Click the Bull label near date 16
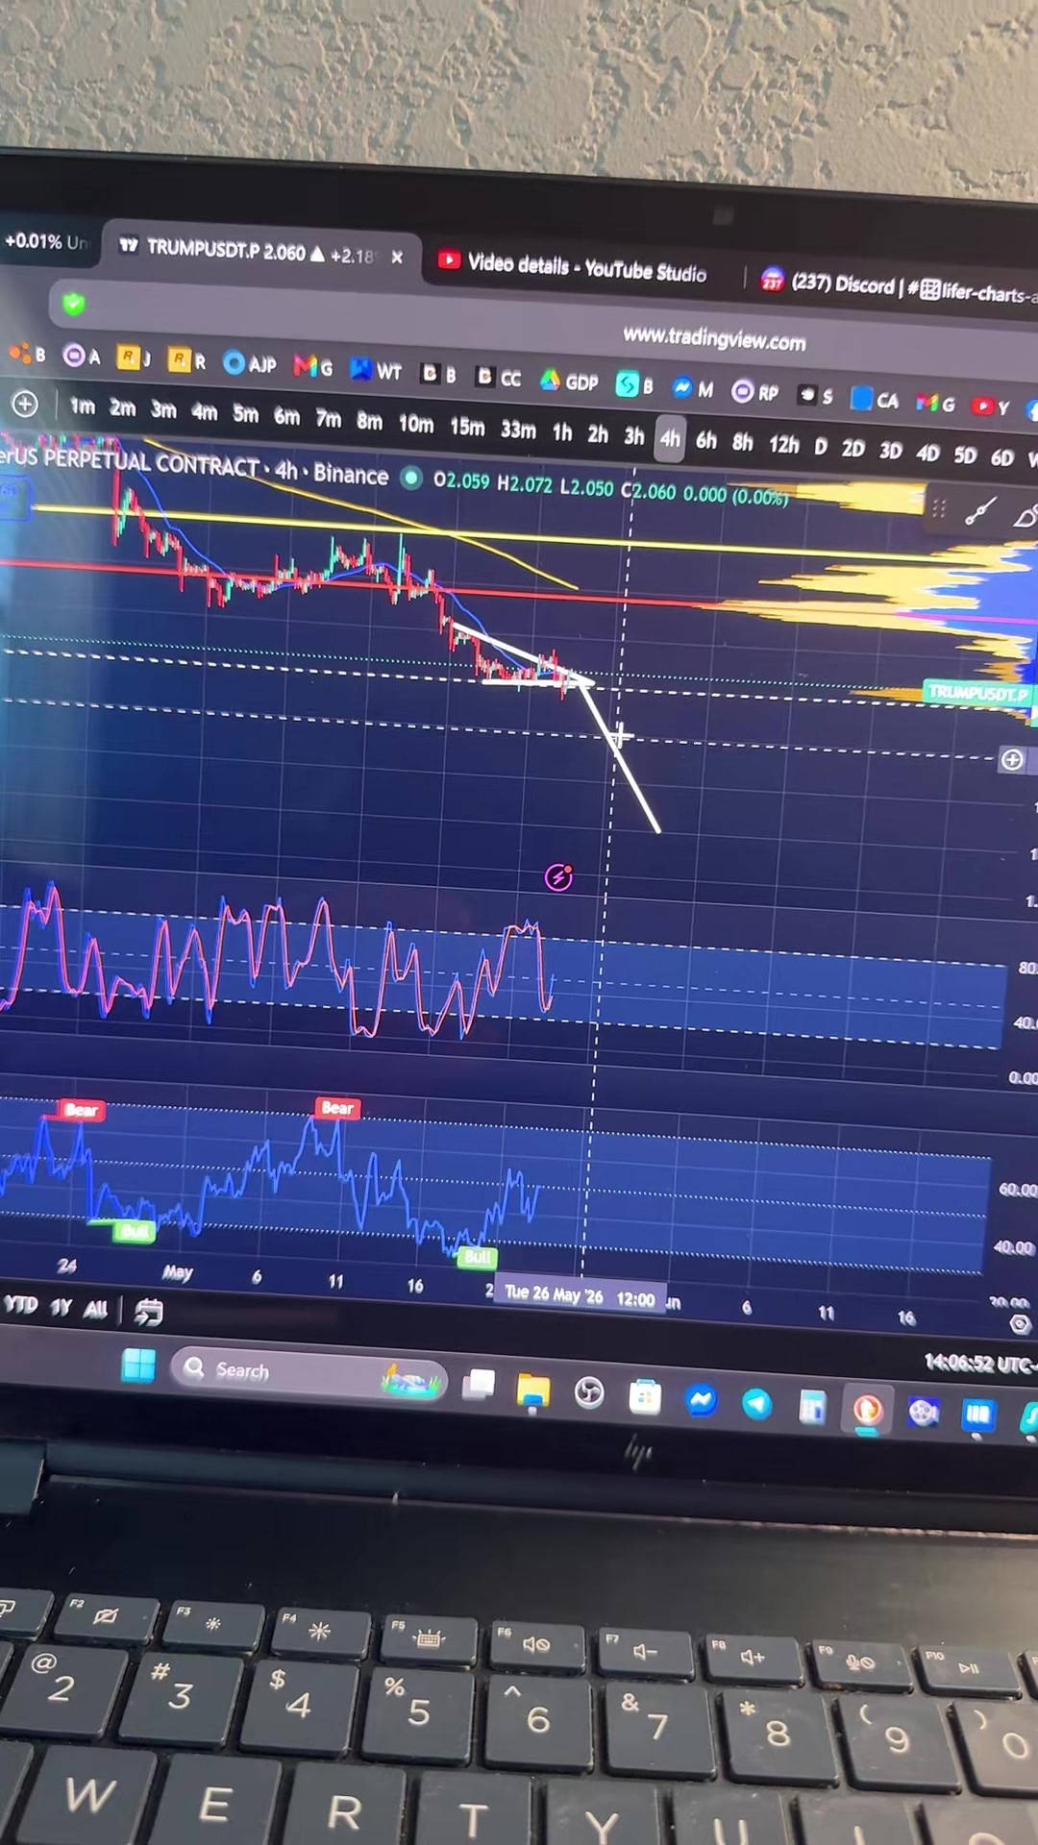 (477, 1257)
